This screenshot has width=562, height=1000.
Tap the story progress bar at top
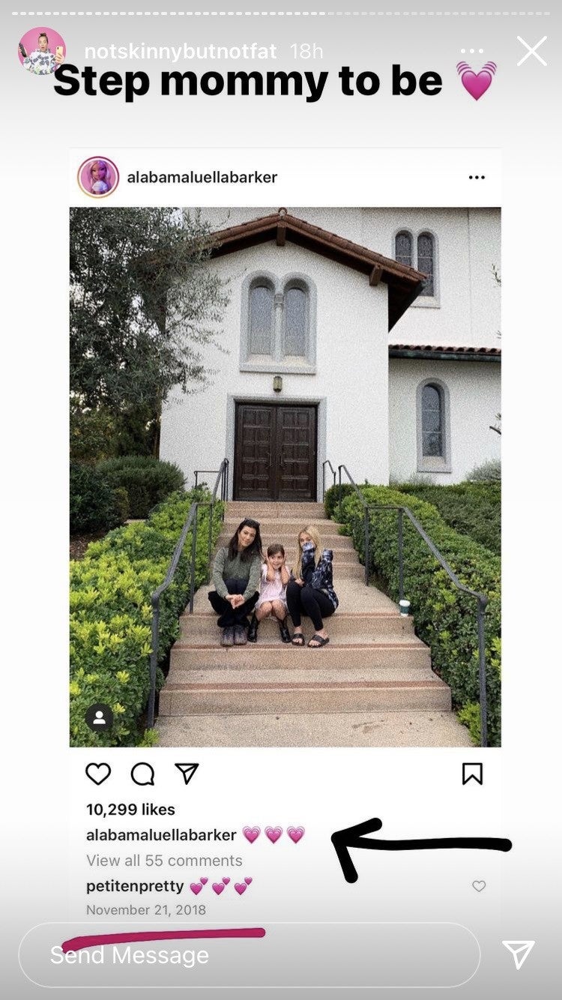pyautogui.click(x=281, y=13)
